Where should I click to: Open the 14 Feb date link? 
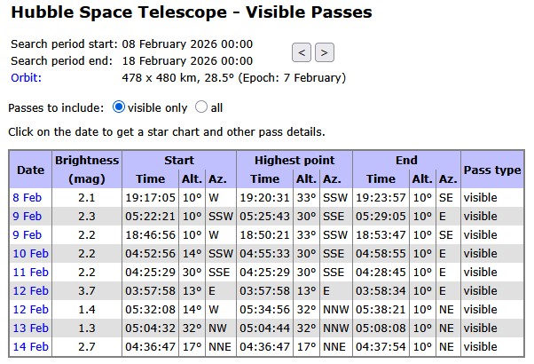tap(29, 346)
